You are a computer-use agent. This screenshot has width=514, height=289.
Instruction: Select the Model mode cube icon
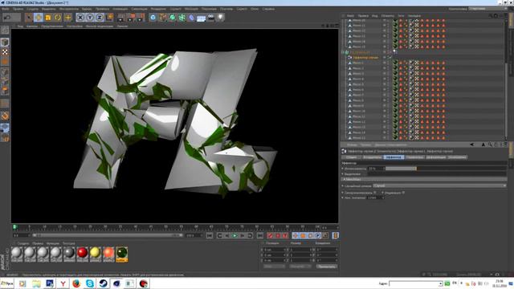[5, 42]
